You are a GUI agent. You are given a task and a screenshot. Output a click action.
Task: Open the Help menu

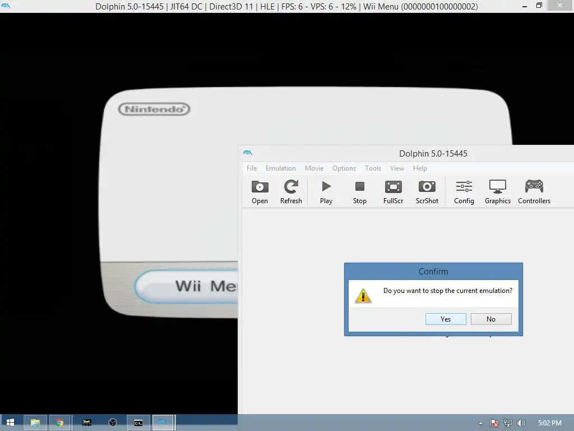coord(420,168)
